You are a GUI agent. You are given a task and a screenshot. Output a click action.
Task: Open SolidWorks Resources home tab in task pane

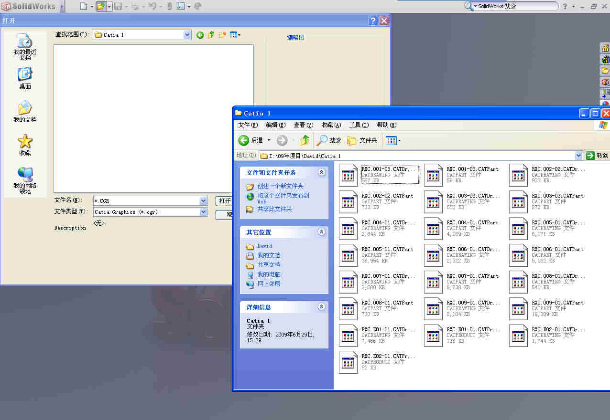tap(605, 48)
